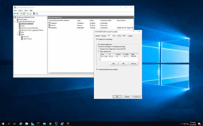Switch to the General tab in Properties

tap(98, 36)
